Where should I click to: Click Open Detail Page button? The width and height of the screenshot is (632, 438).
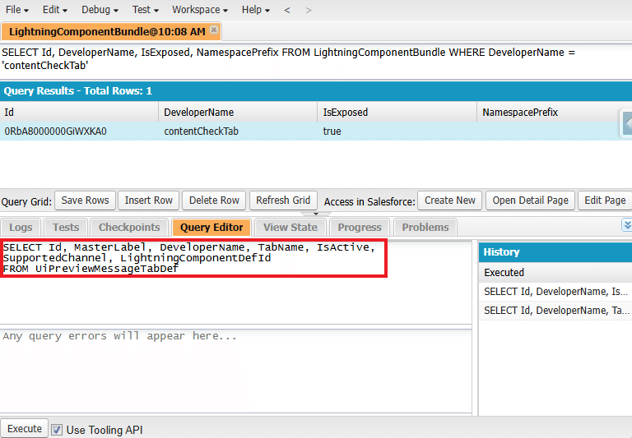pyautogui.click(x=531, y=201)
